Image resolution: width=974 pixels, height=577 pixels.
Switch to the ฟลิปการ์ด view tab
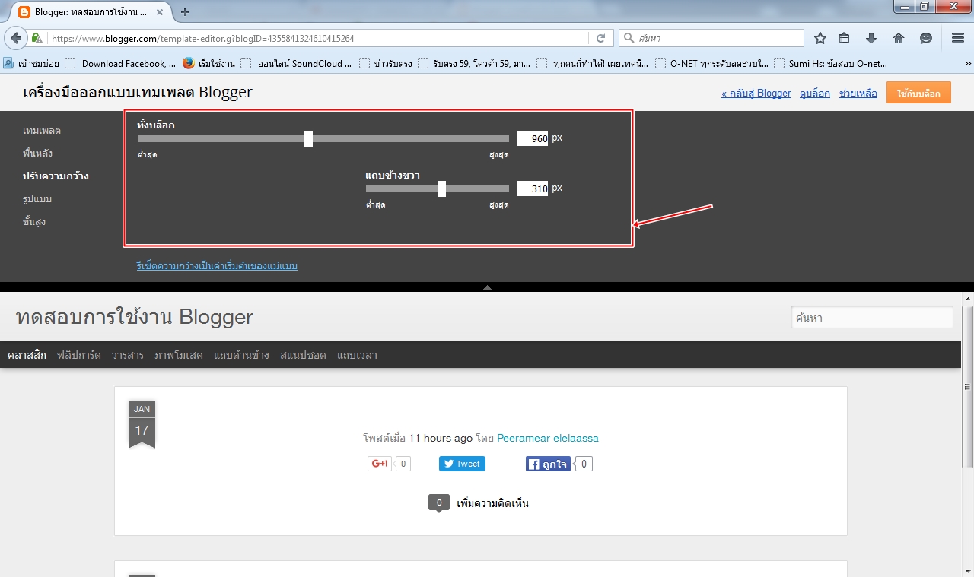click(x=79, y=355)
